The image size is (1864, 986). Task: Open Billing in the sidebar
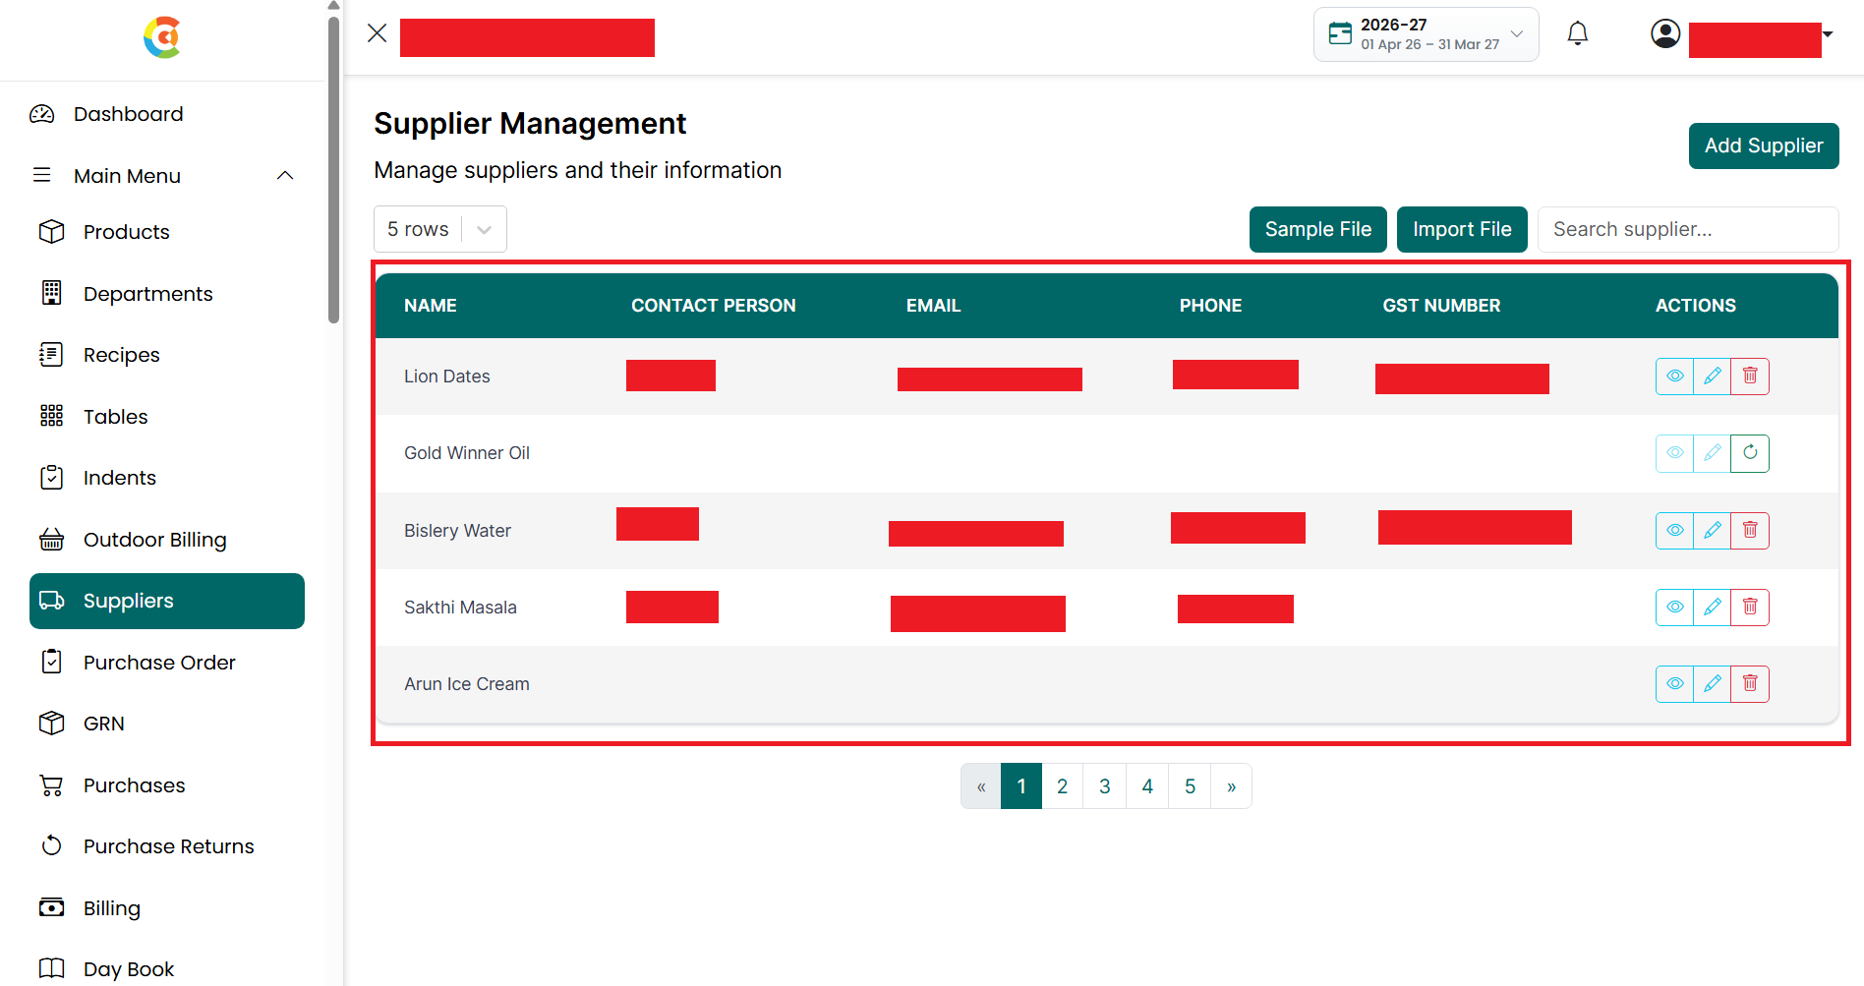click(x=166, y=908)
